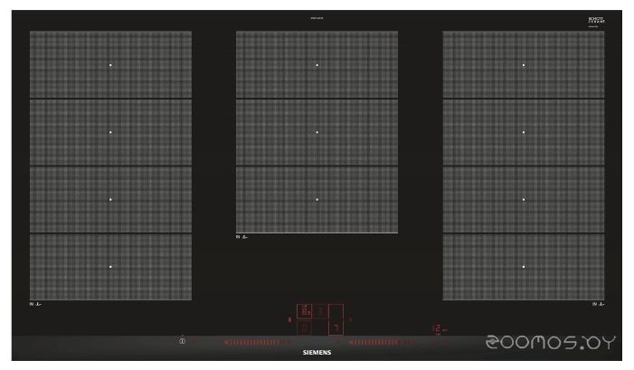This screenshot has width=634, height=370.
Task: Set power on the left touch slider
Action: click(257, 342)
